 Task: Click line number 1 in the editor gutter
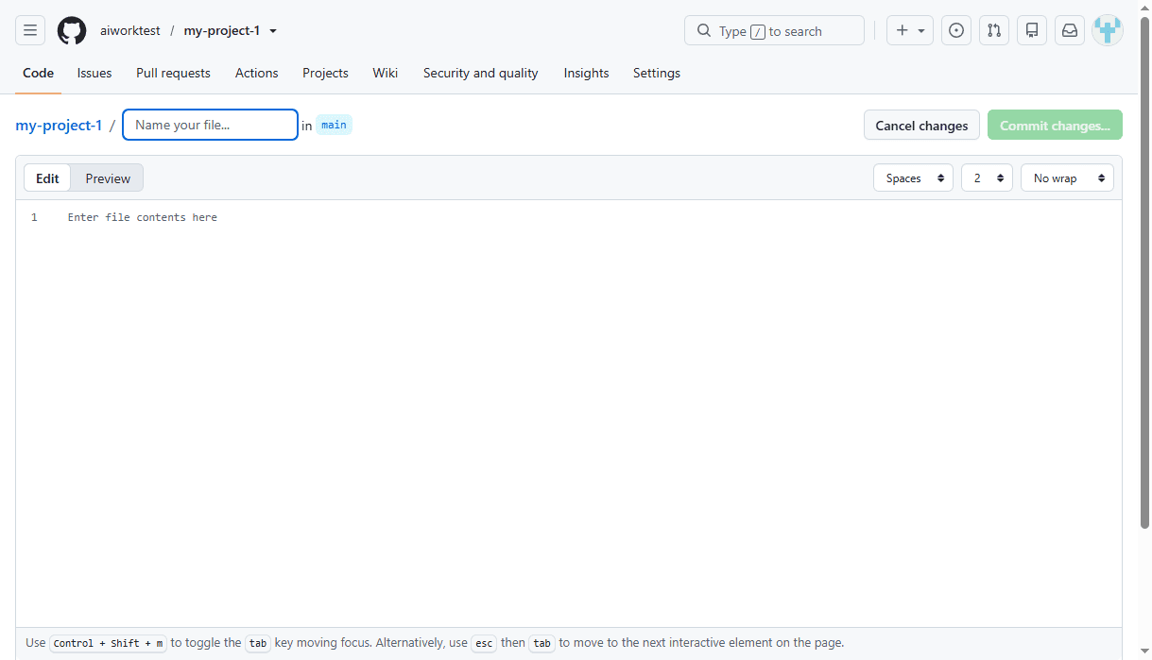(34, 217)
